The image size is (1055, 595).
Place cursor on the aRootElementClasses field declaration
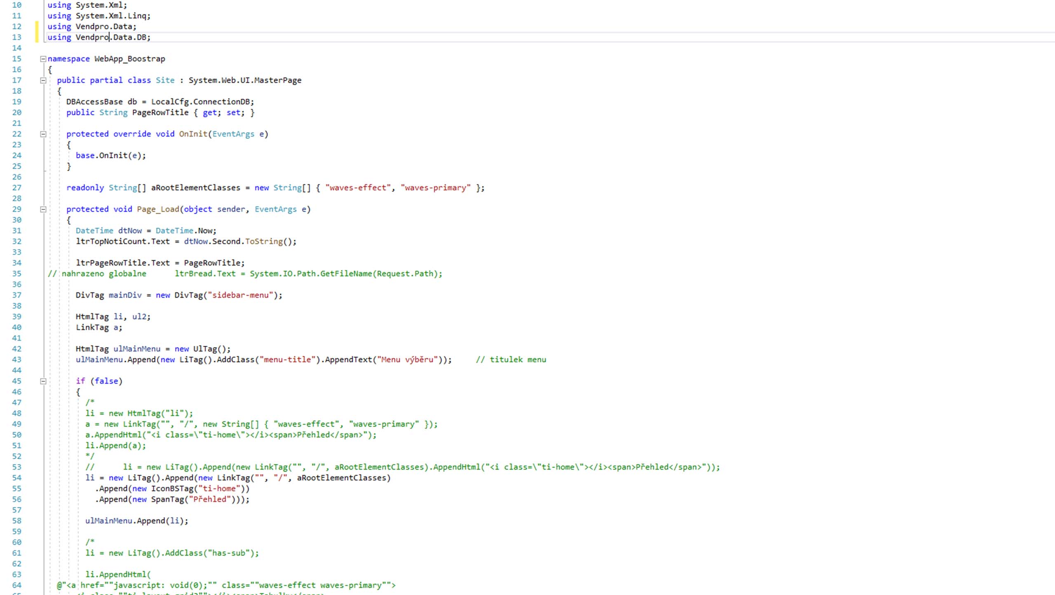[195, 188]
